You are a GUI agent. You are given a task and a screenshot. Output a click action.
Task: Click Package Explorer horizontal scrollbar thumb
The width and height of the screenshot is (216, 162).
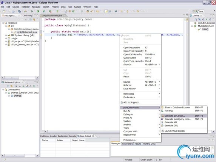(12, 78)
